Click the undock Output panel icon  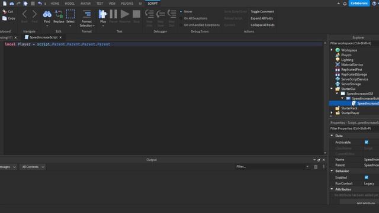319,160
